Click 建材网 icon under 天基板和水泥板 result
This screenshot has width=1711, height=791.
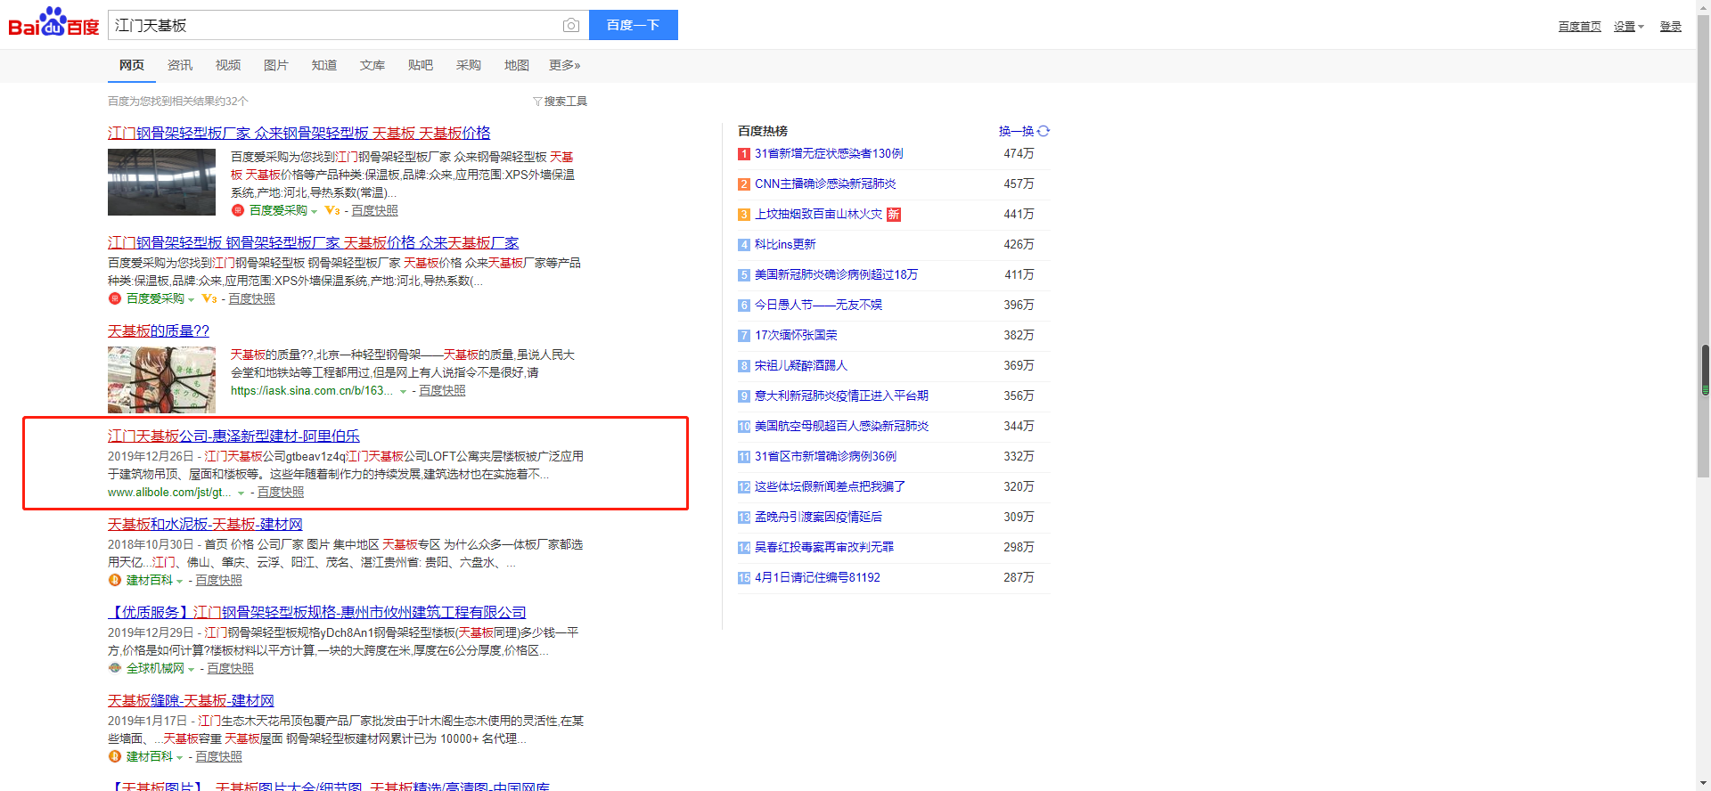115,580
